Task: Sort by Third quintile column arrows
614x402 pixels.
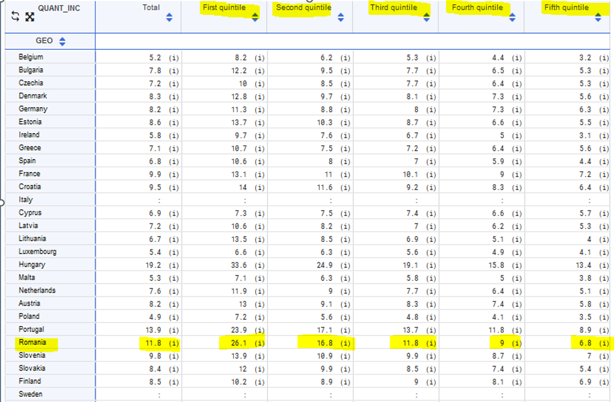Action: [427, 17]
